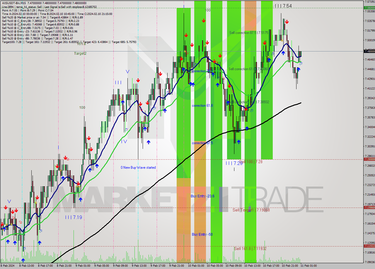Click the '8 Feb 13:00' time axis label
Image resolution: width=375 pixels, height=269 pixels.
tap(27, 266)
